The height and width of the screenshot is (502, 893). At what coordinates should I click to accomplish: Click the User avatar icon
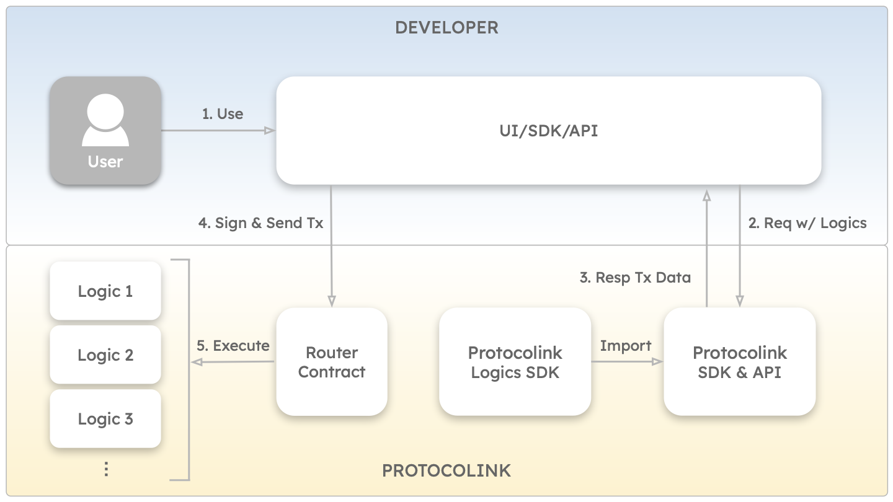(x=105, y=121)
